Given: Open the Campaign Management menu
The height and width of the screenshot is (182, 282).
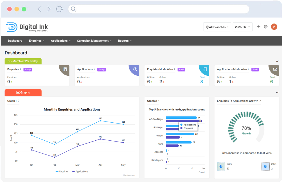Looking at the screenshot, I should [x=94, y=41].
